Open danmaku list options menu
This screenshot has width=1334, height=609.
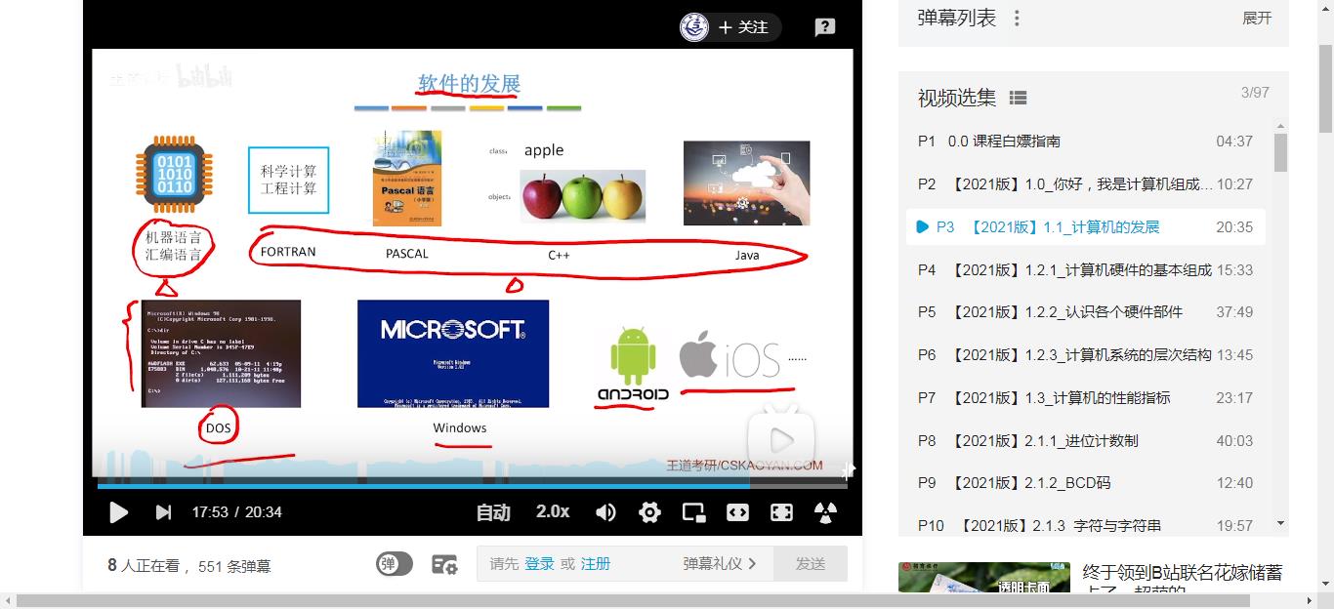click(x=1017, y=19)
